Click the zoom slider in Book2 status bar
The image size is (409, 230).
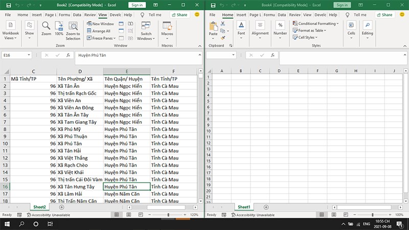[168, 215]
